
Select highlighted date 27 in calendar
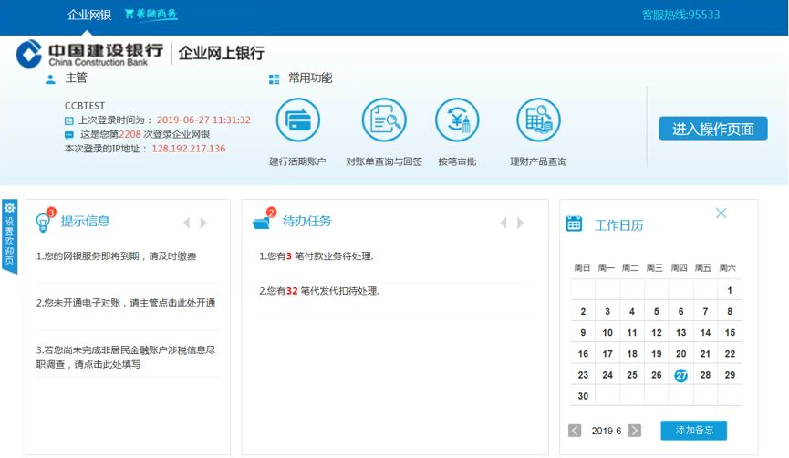click(680, 376)
